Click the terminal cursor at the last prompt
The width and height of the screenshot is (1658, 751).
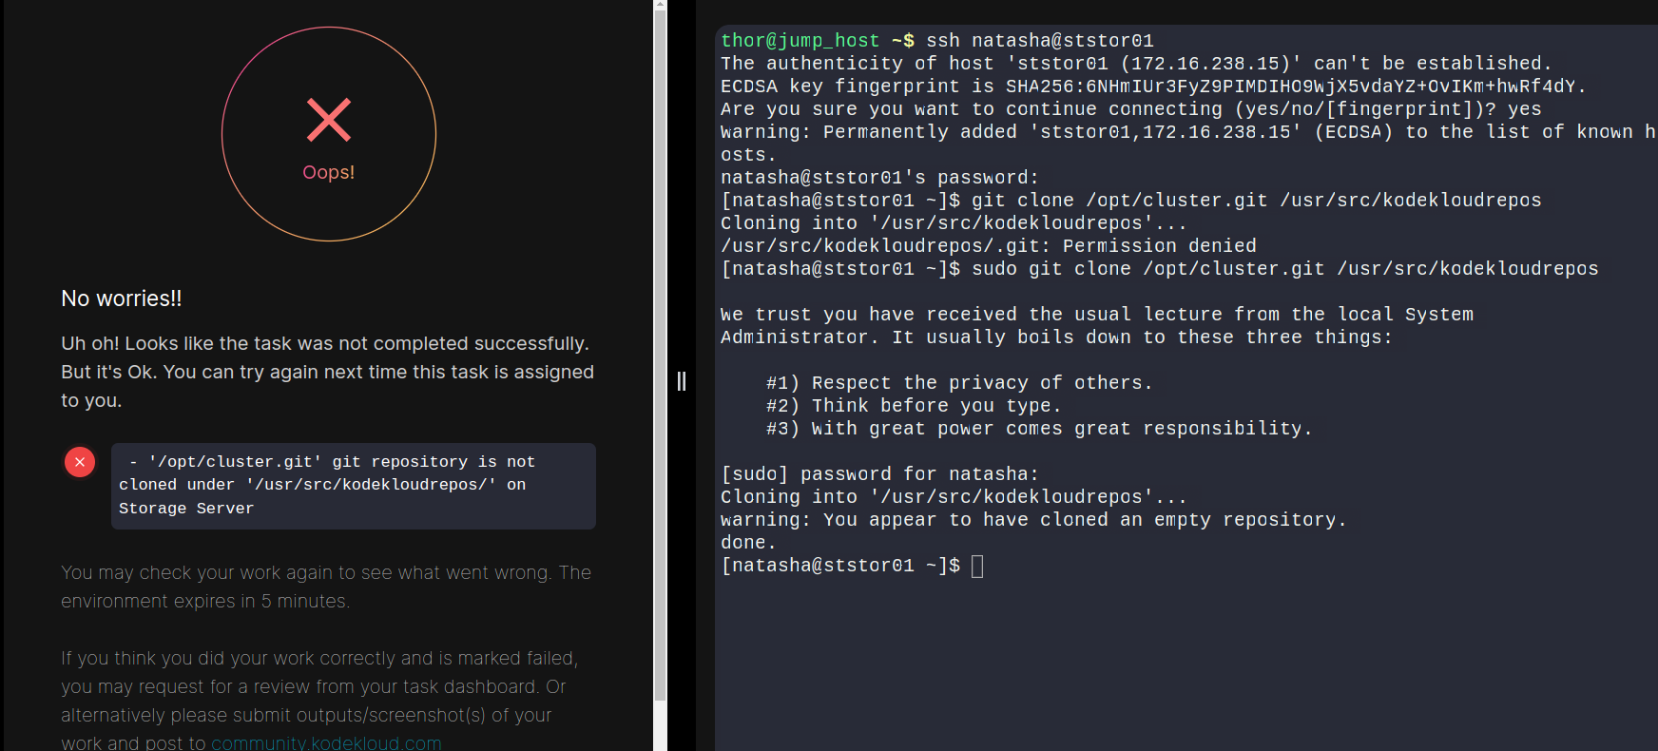pos(977,567)
